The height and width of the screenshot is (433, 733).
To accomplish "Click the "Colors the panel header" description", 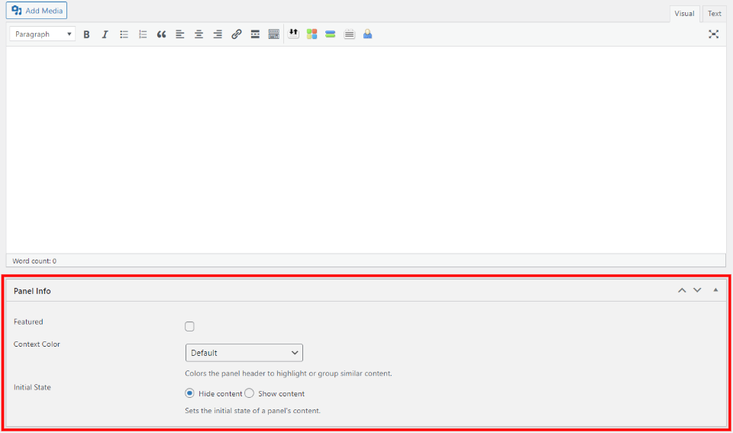I will tap(289, 373).
